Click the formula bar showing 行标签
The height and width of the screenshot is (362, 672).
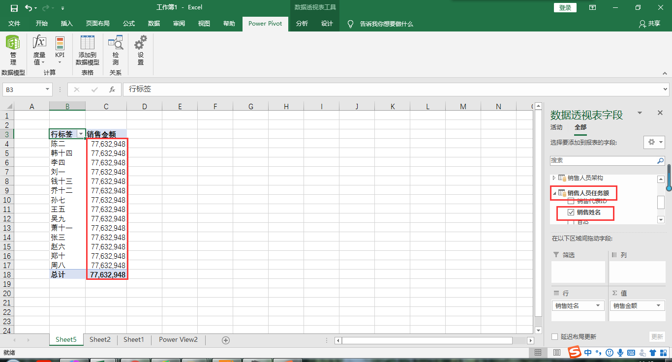pos(392,89)
